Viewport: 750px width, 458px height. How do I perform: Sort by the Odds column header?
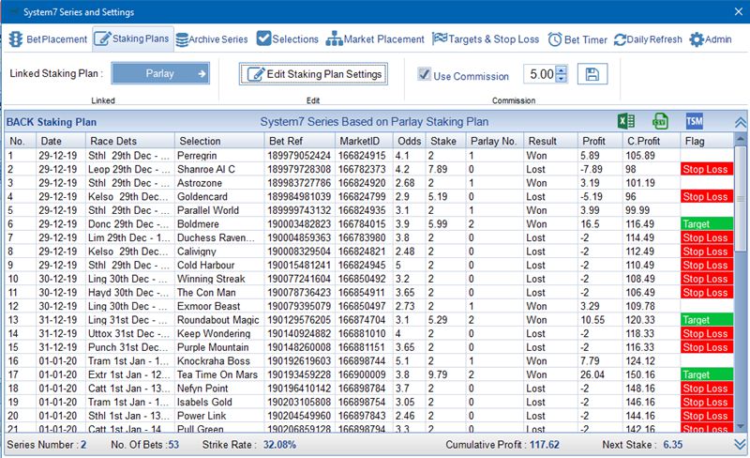(x=410, y=141)
